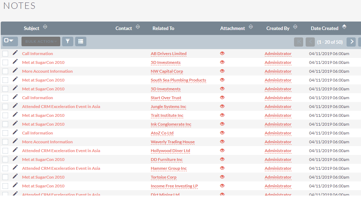Sort by Created By column arrows
361x198 pixels.
tap(295, 27)
